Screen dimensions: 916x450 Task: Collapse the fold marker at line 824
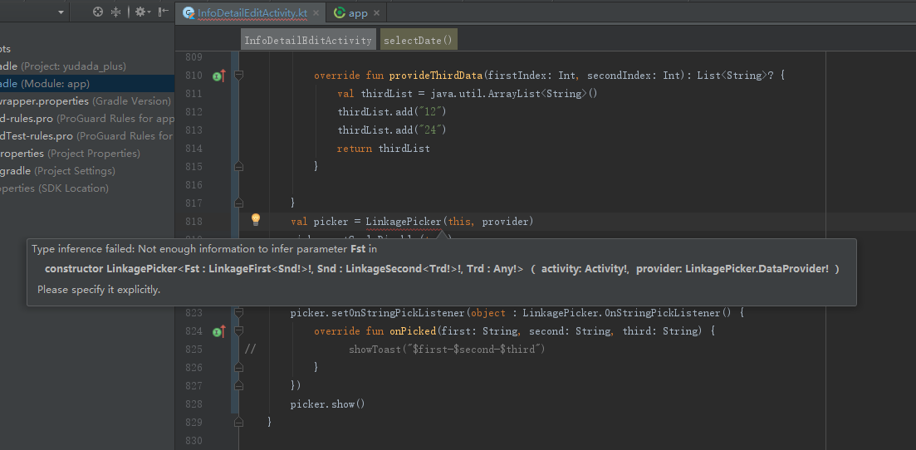point(238,331)
